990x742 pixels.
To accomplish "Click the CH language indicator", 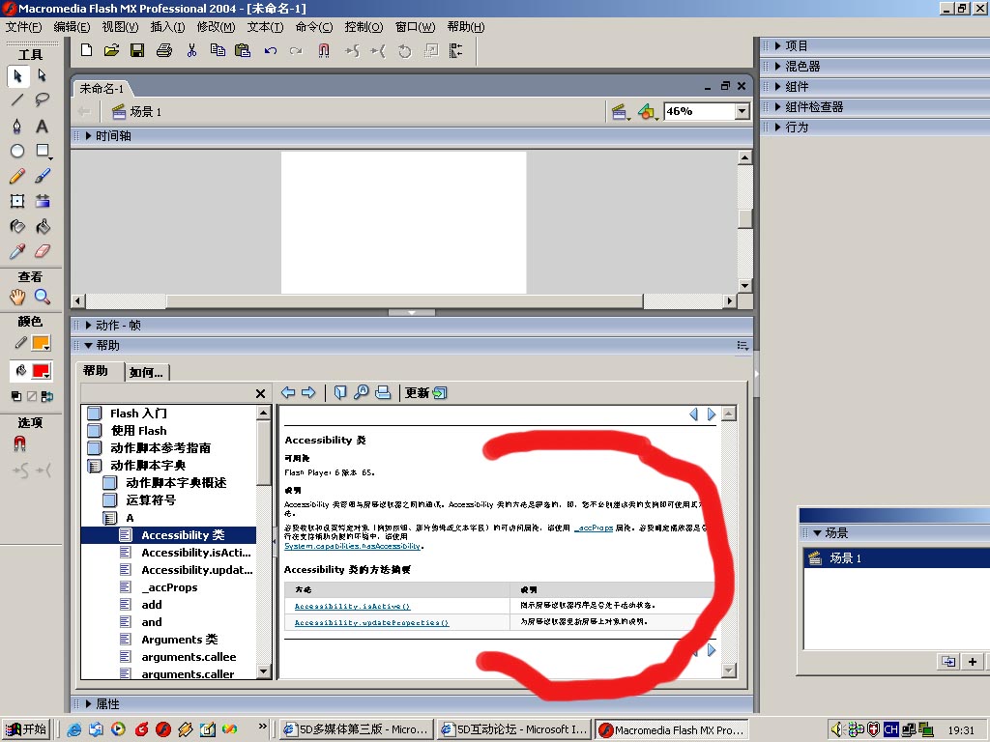I will 890,729.
